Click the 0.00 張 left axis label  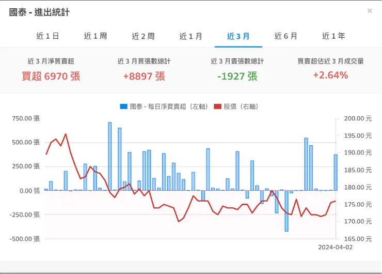[30, 191]
